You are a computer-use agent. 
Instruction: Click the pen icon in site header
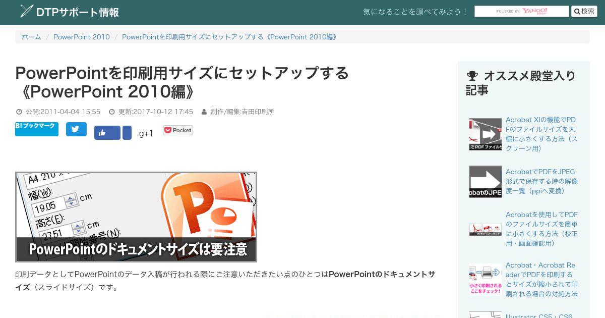(27, 11)
